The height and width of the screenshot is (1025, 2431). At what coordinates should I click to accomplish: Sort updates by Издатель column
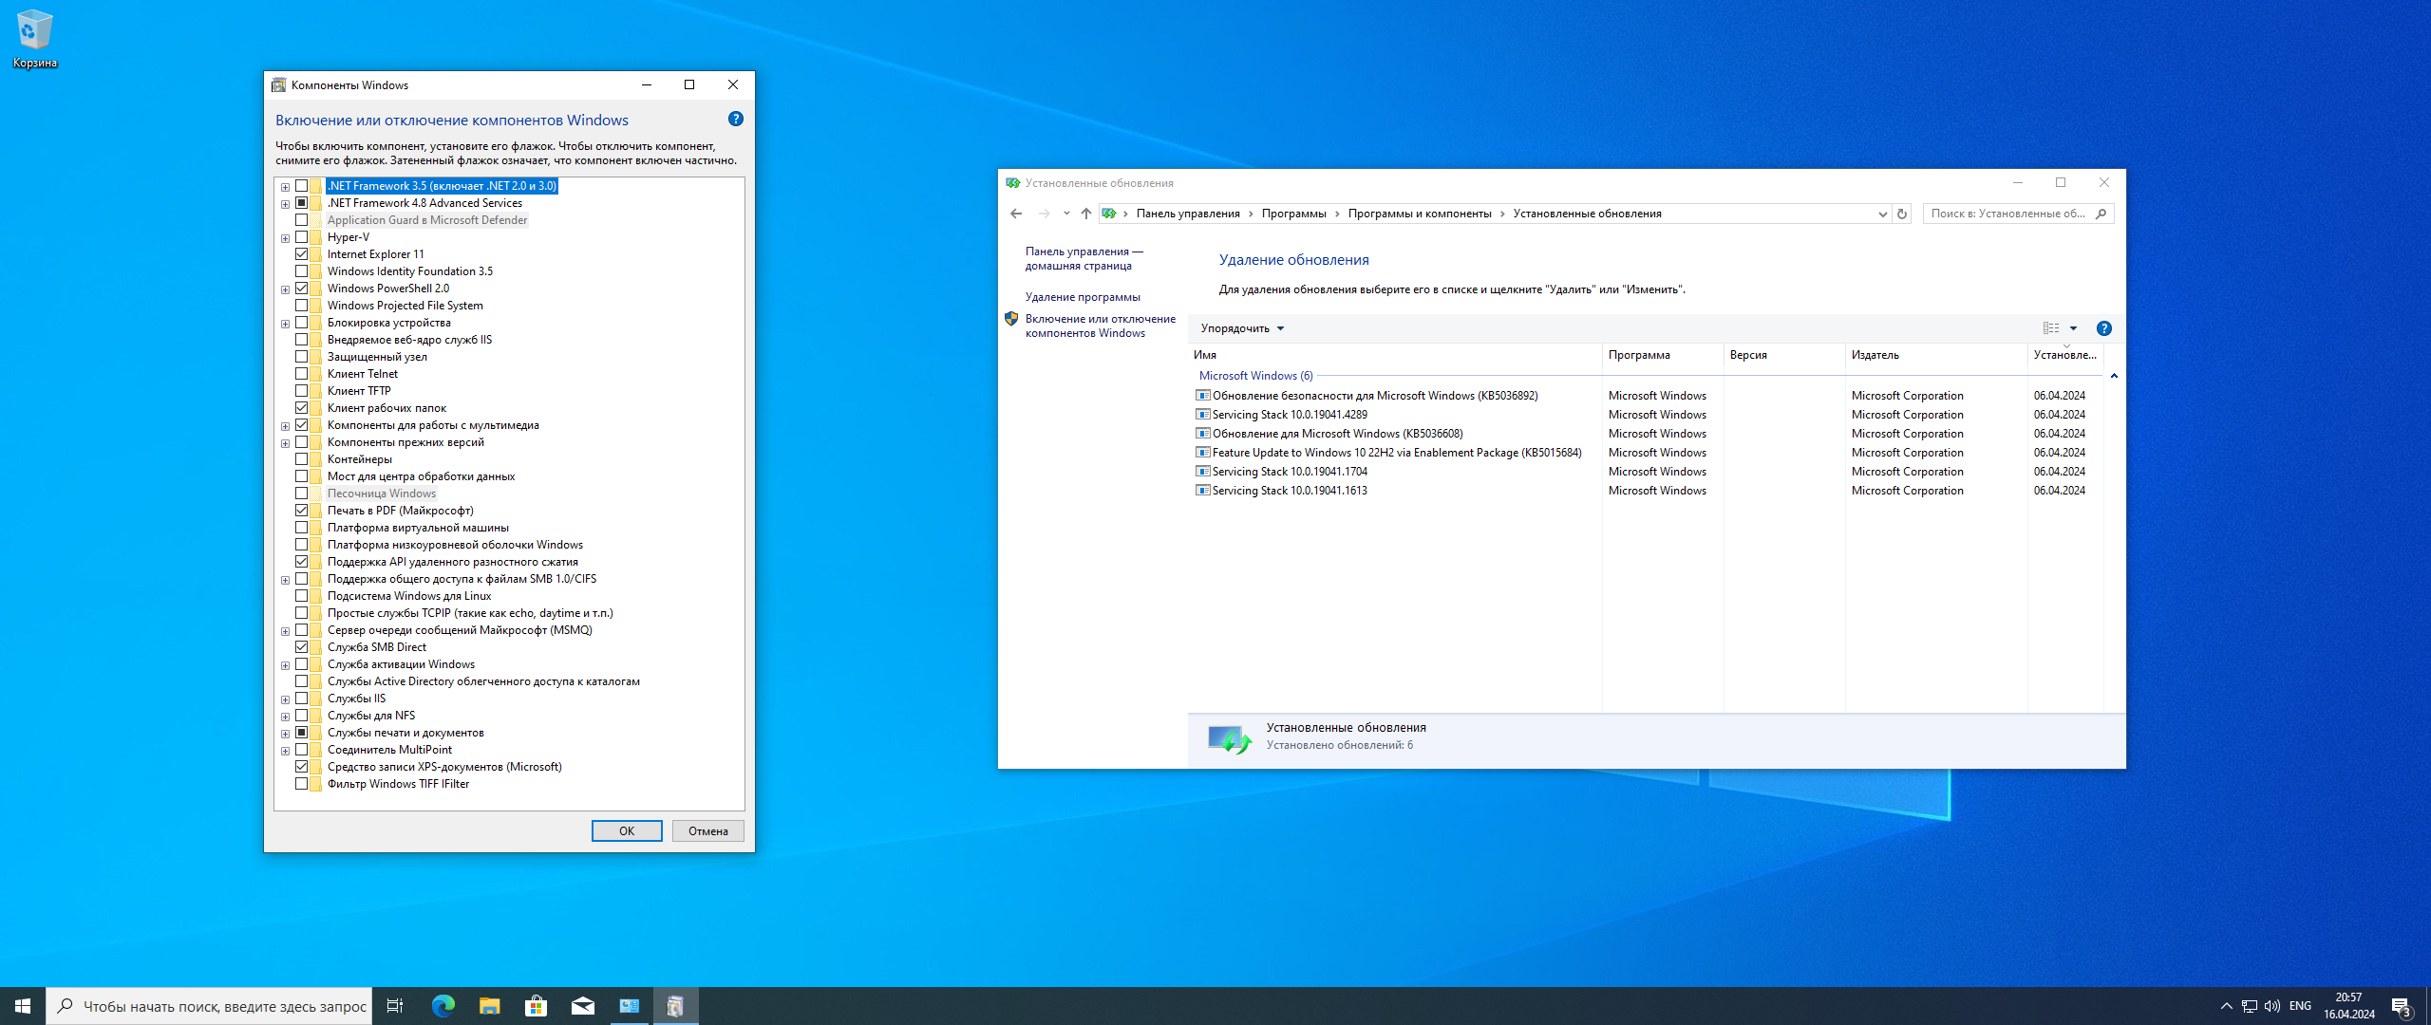coord(1936,355)
